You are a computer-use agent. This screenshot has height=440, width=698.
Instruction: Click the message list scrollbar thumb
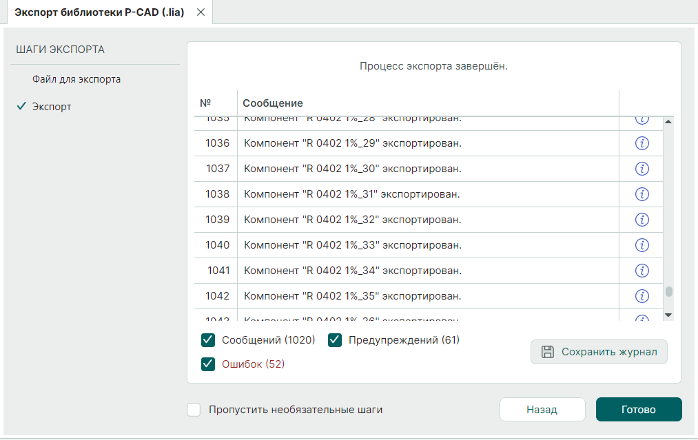668,291
